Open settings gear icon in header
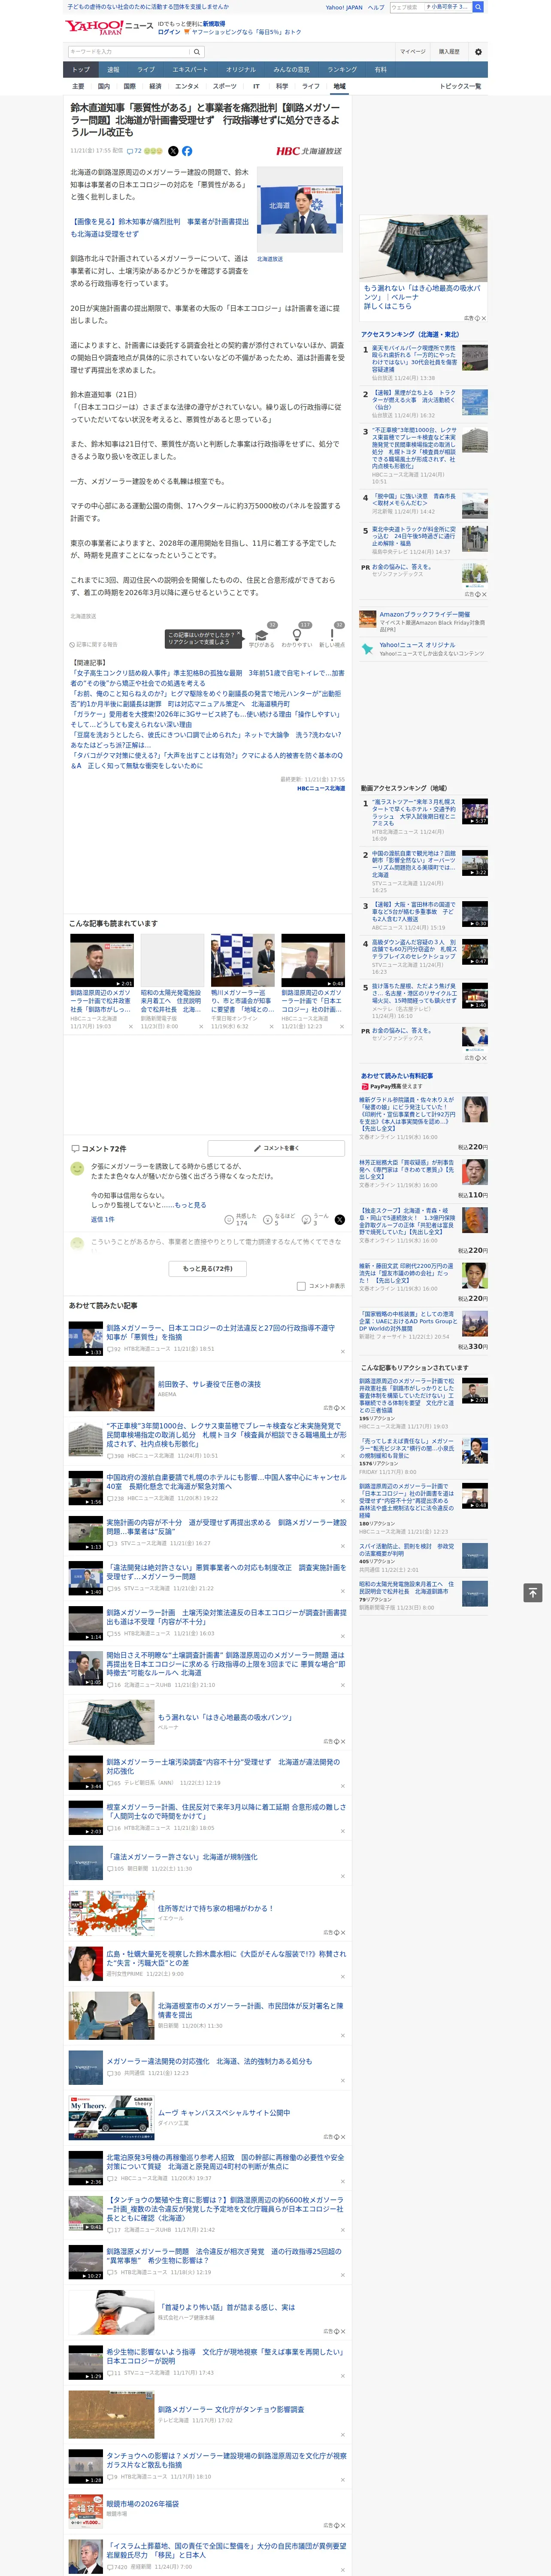The height and width of the screenshot is (2576, 551). [x=477, y=52]
